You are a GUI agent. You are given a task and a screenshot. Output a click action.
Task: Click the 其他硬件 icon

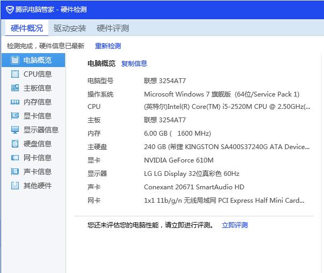pyautogui.click(x=15, y=186)
